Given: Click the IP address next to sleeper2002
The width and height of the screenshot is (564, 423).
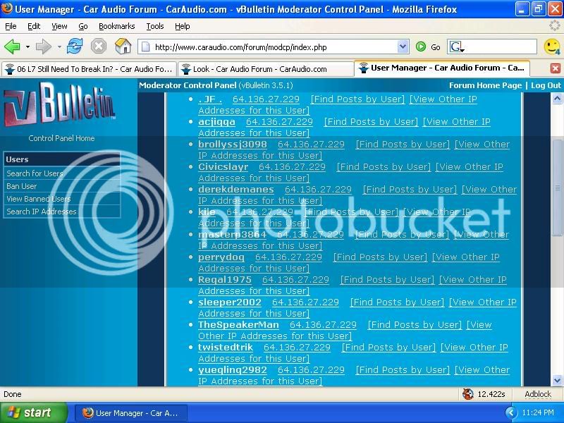Looking at the screenshot, I should tap(305, 302).
